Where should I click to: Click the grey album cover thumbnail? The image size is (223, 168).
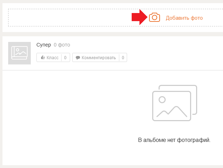pyautogui.click(x=19, y=53)
